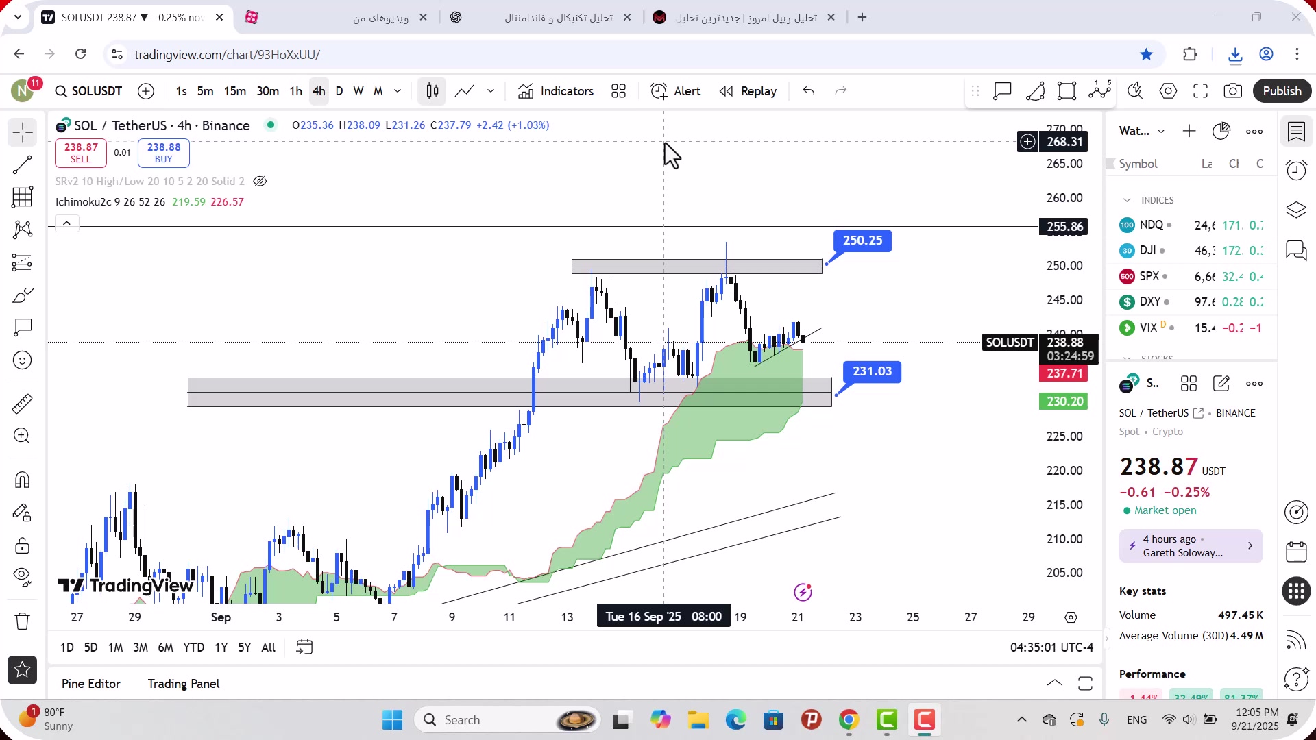Hide all drawings with eye icon
Viewport: 1316px width, 740px height.
click(x=23, y=578)
